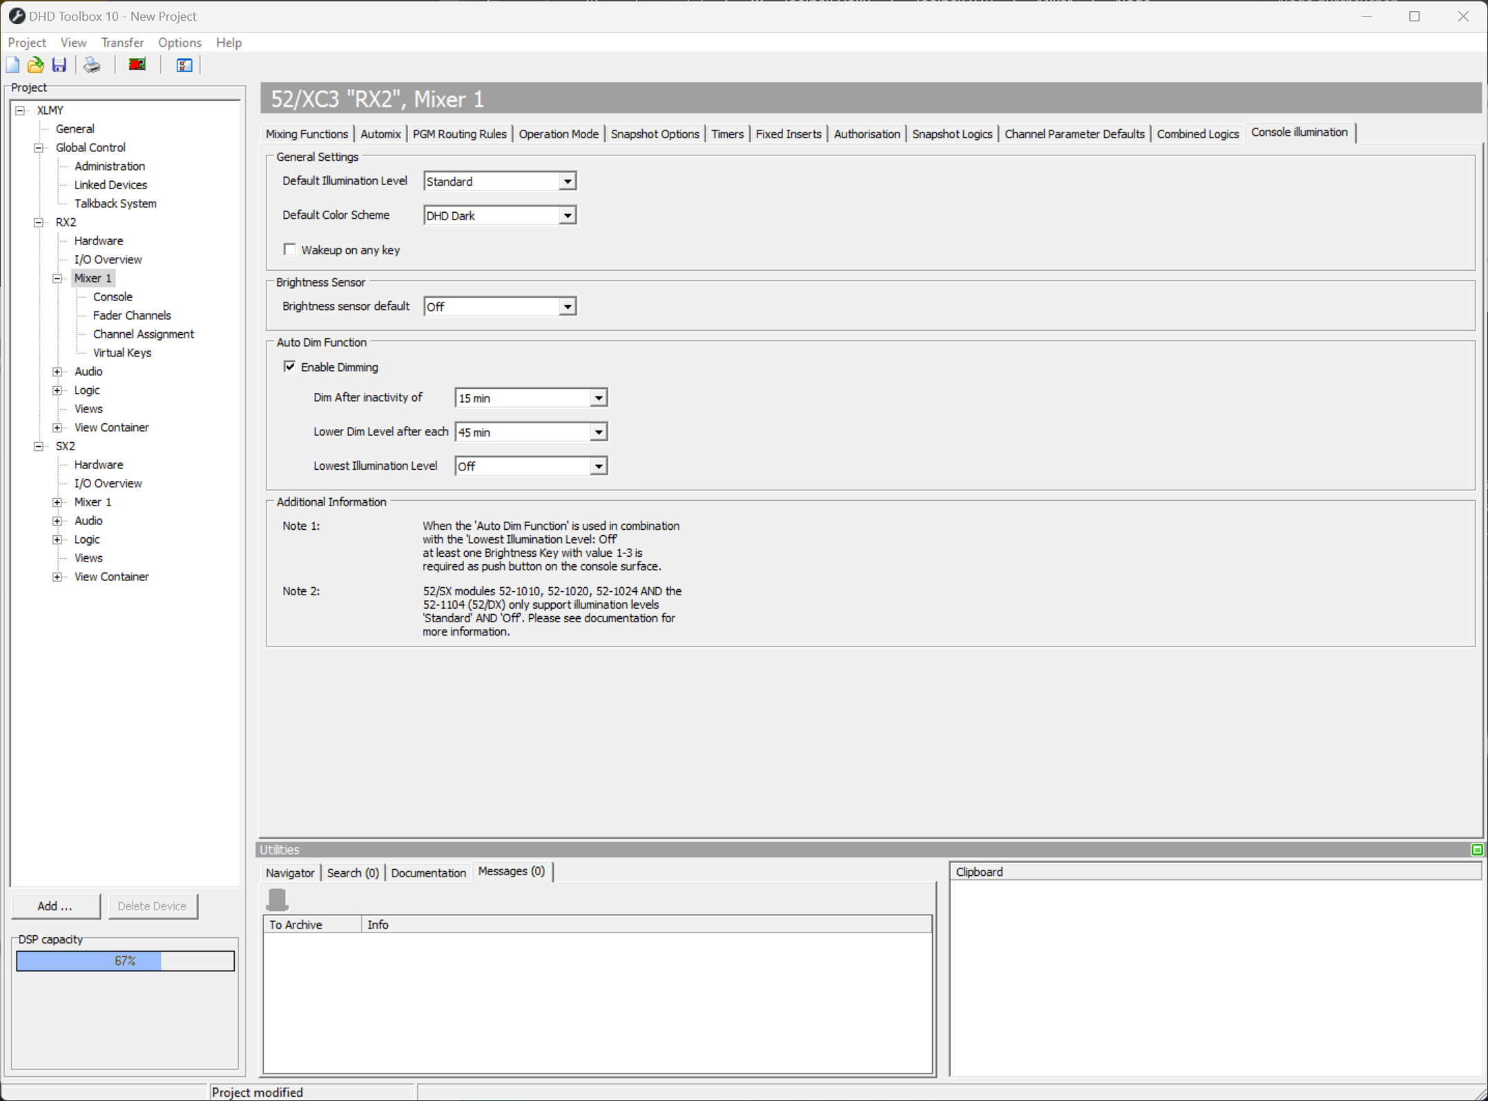
Task: Expand the Audio node under RX2
Action: [58, 372]
